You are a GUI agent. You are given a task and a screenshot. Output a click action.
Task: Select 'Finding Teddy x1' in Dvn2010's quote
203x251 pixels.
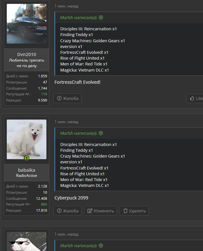click(x=76, y=34)
